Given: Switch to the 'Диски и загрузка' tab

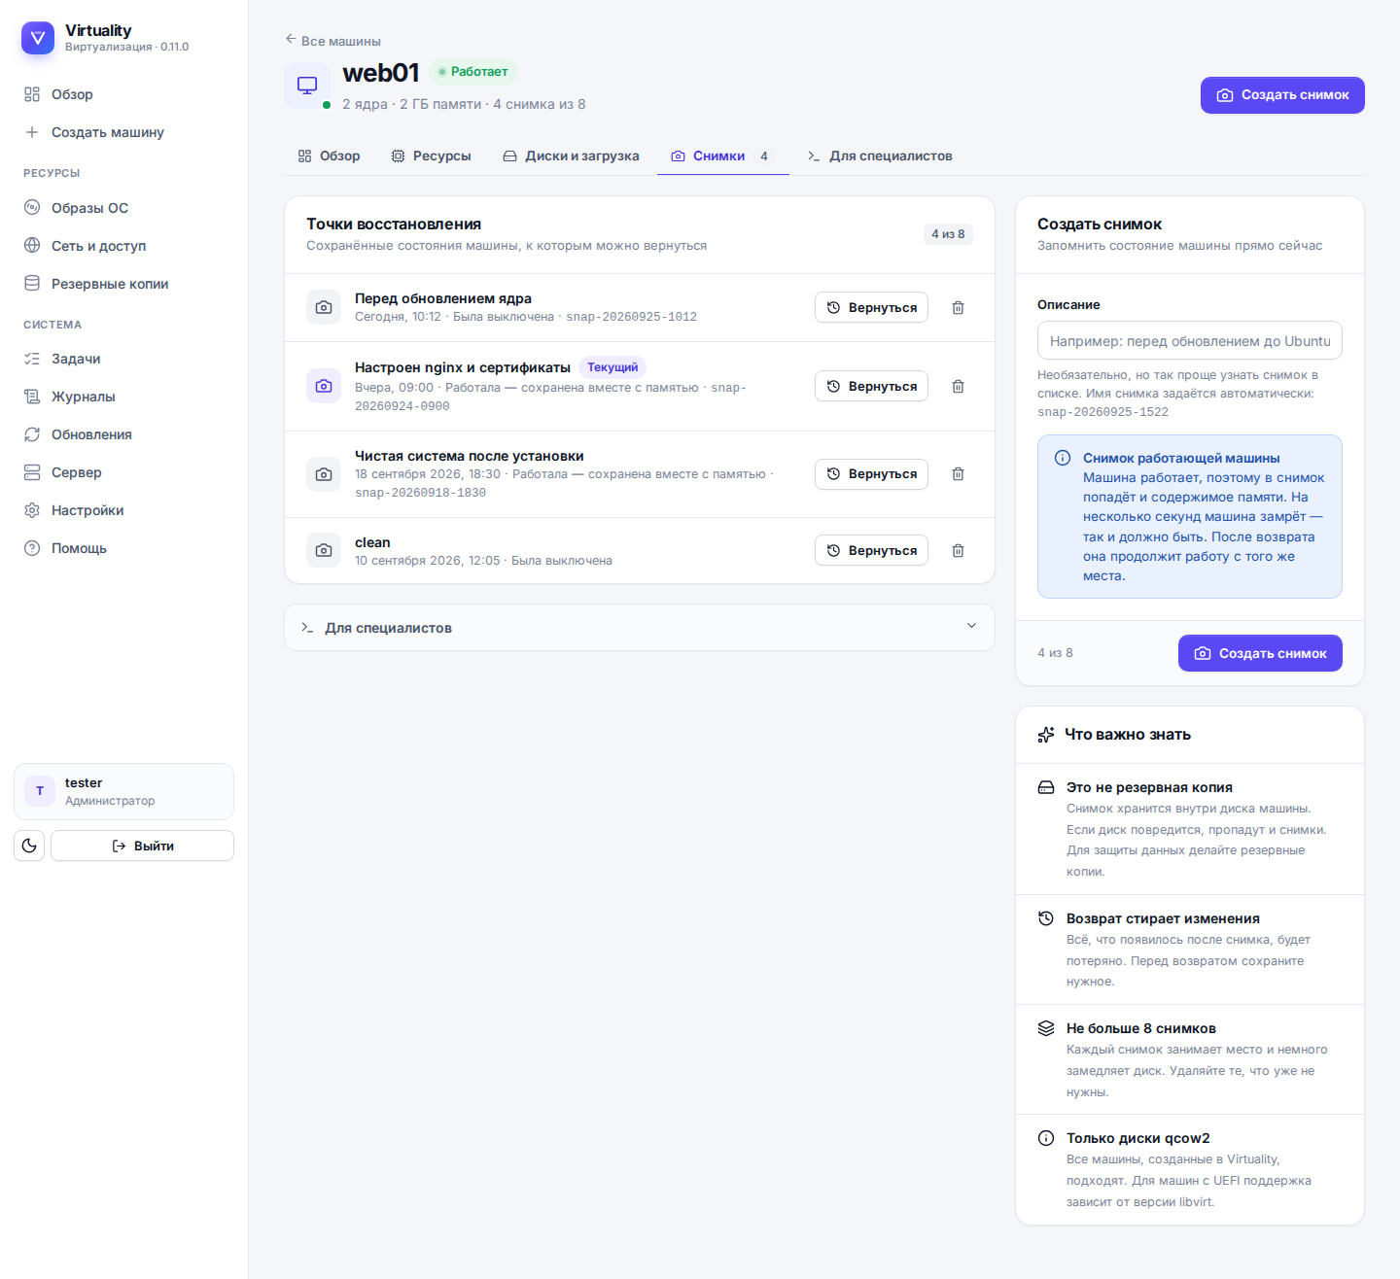Looking at the screenshot, I should [x=571, y=156].
